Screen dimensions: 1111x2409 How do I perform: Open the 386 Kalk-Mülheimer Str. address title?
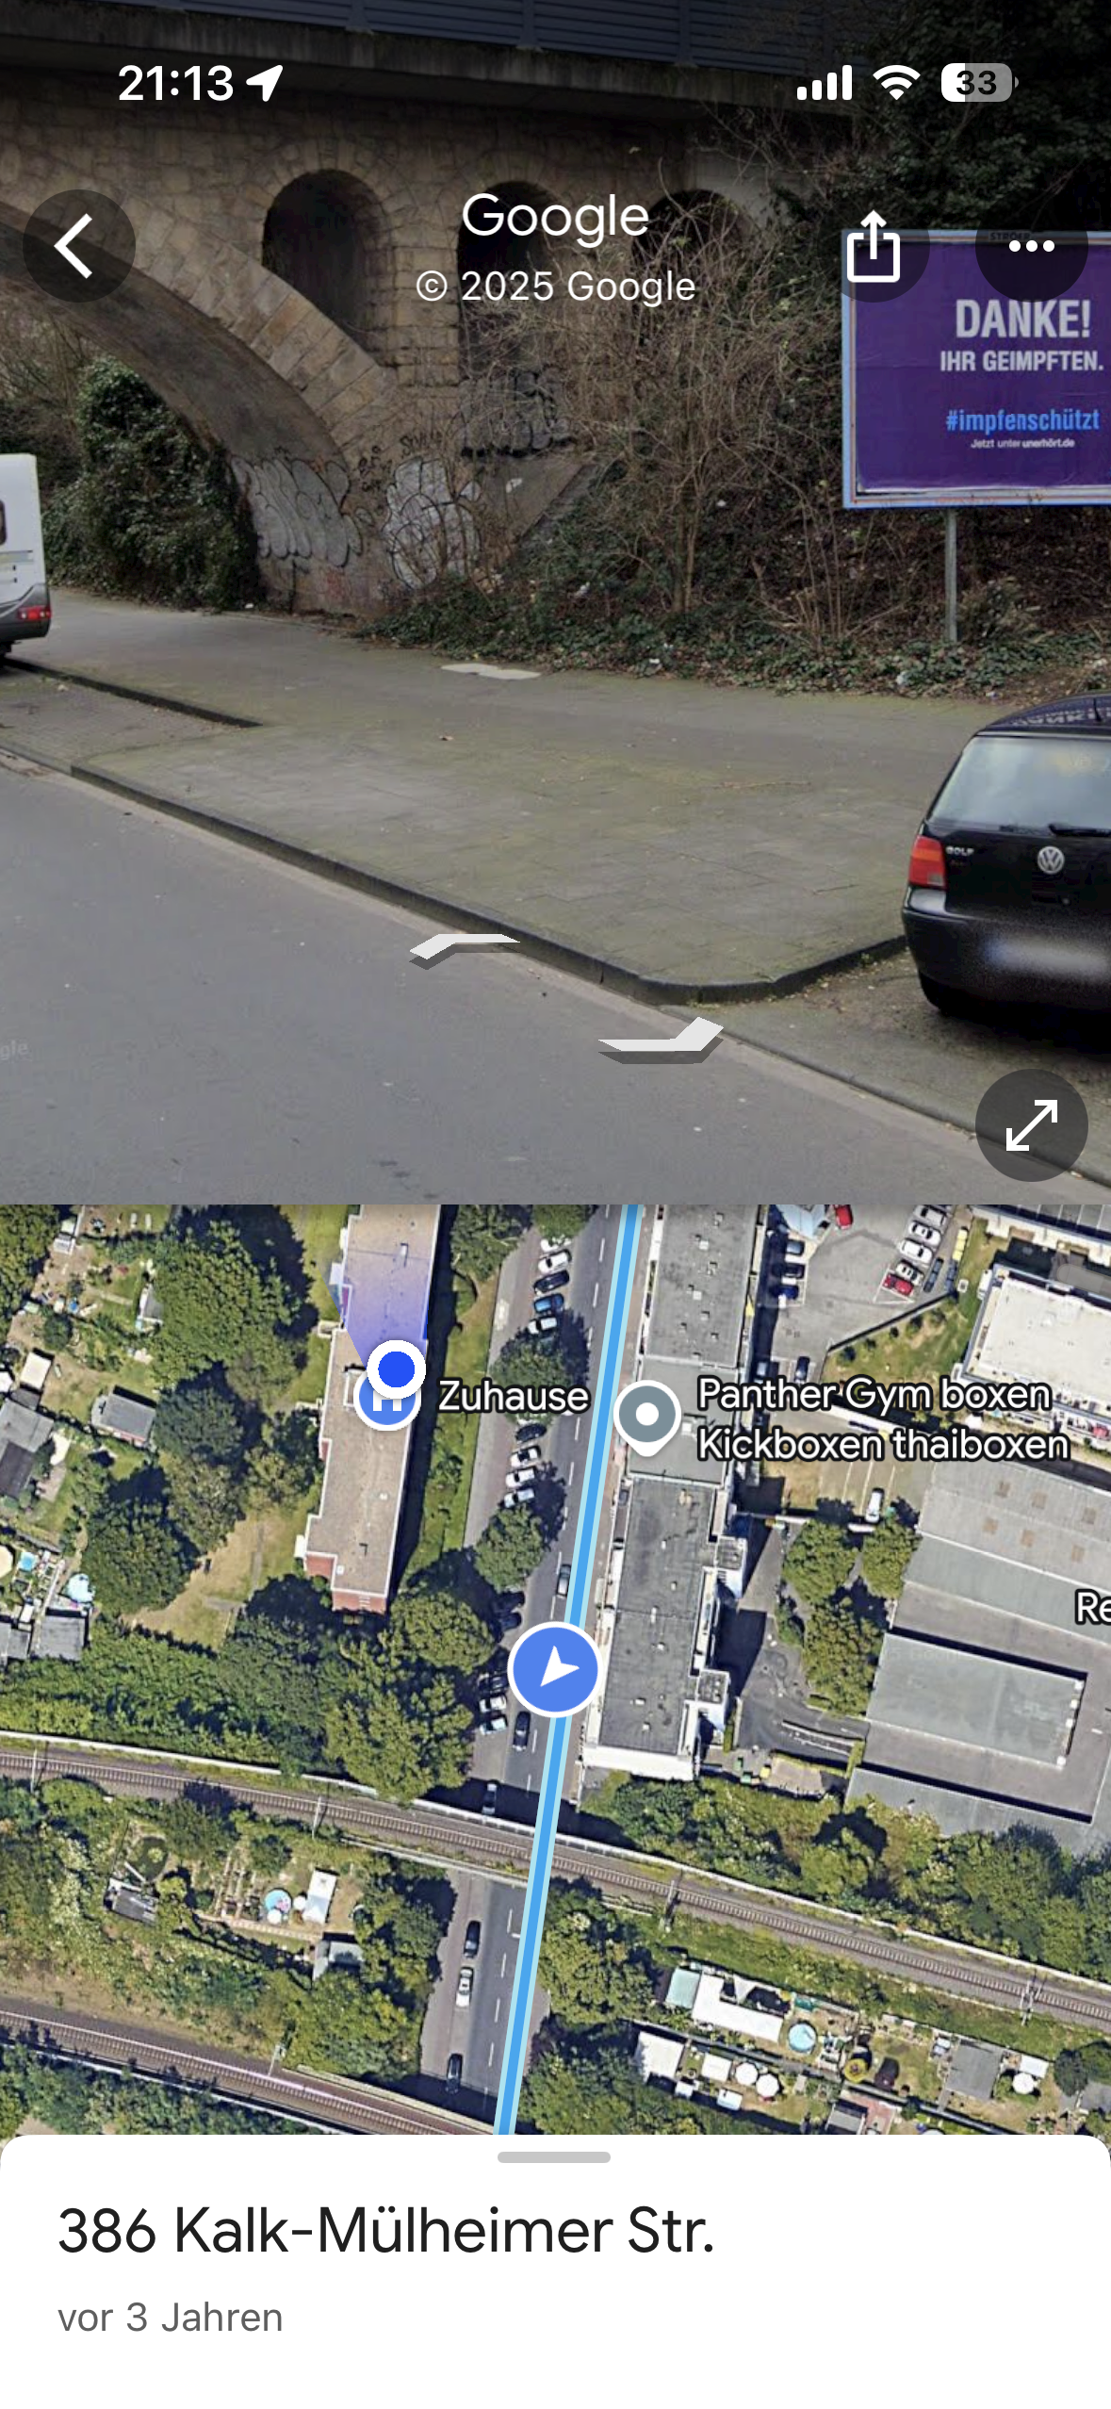[386, 2230]
